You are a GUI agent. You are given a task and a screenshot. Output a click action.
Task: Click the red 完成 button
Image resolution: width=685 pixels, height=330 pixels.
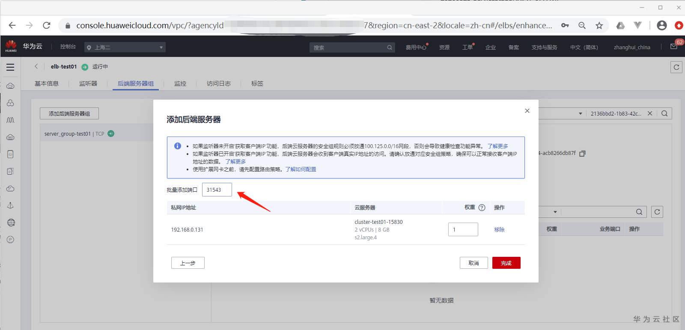click(x=506, y=263)
